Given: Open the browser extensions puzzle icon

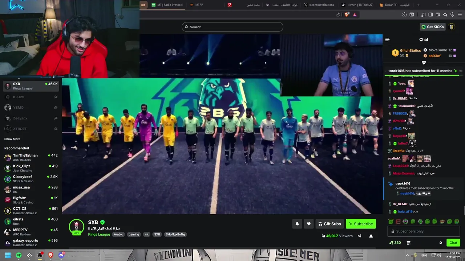Looking at the screenshot, I should [x=404, y=14].
